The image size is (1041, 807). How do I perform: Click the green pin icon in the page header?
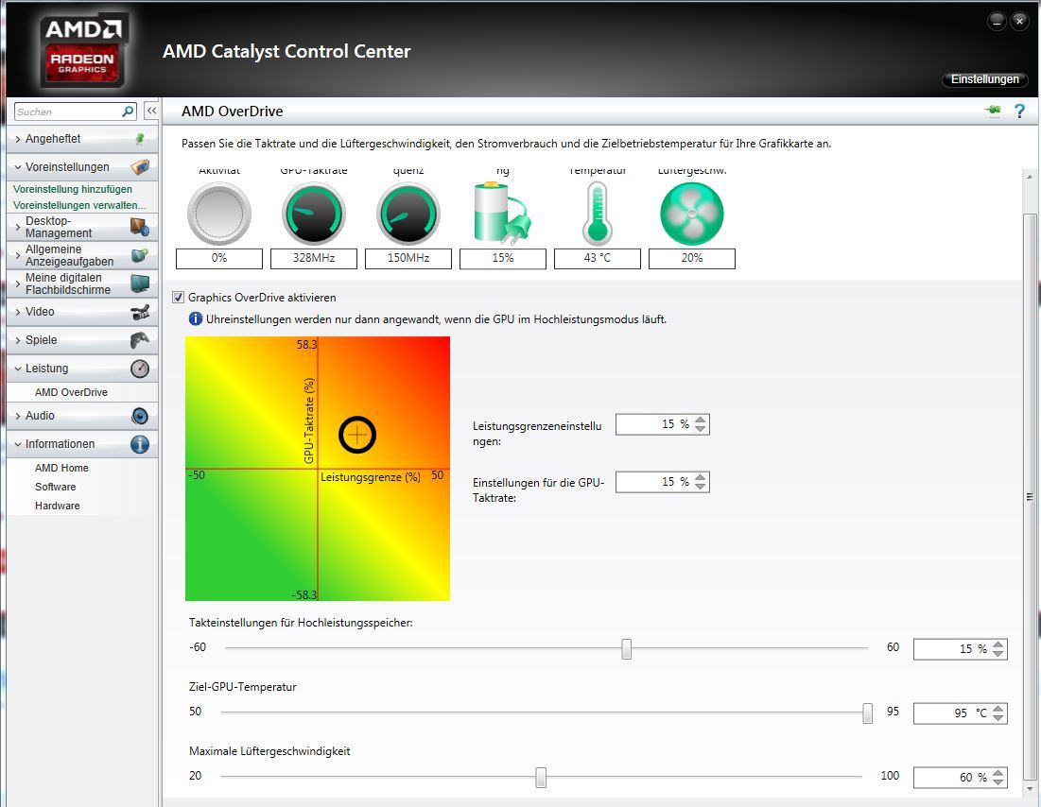993,111
